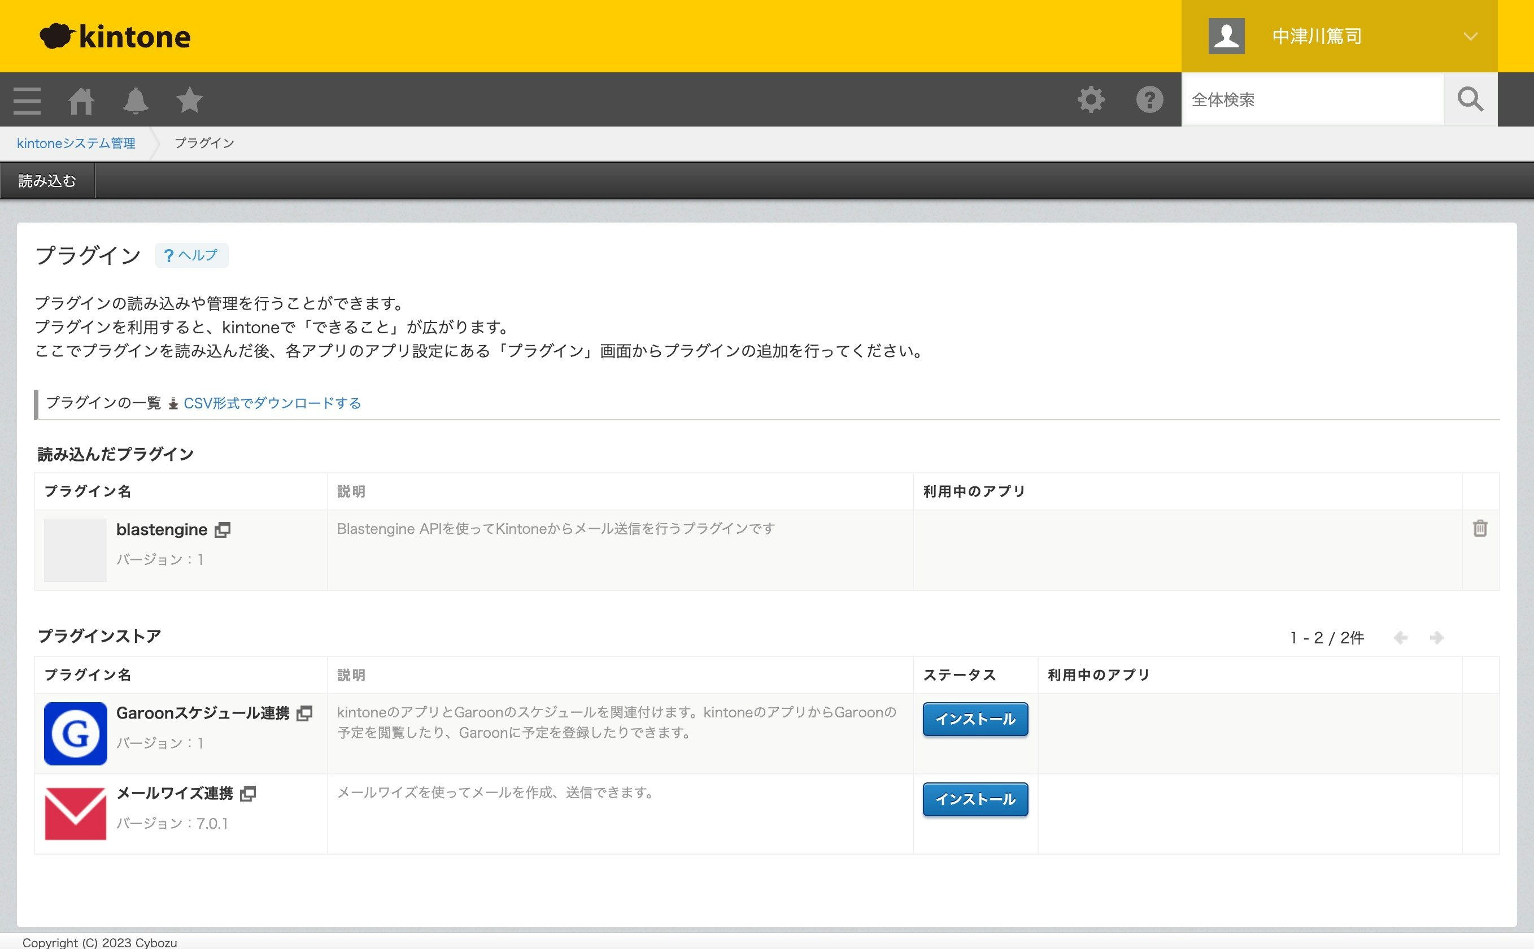This screenshot has height=949, width=1534.
Task: Go to the home icon
Action: tap(81, 99)
